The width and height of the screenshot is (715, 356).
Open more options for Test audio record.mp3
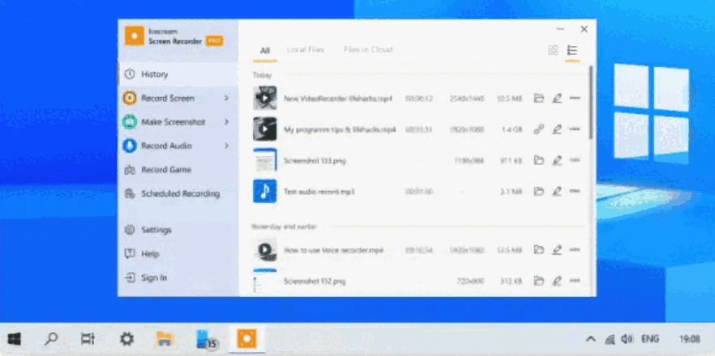[575, 191]
